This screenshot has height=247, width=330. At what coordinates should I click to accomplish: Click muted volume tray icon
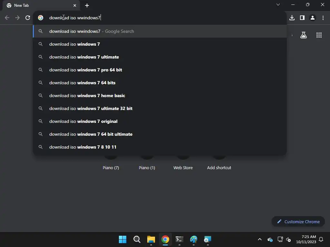pos(288,239)
